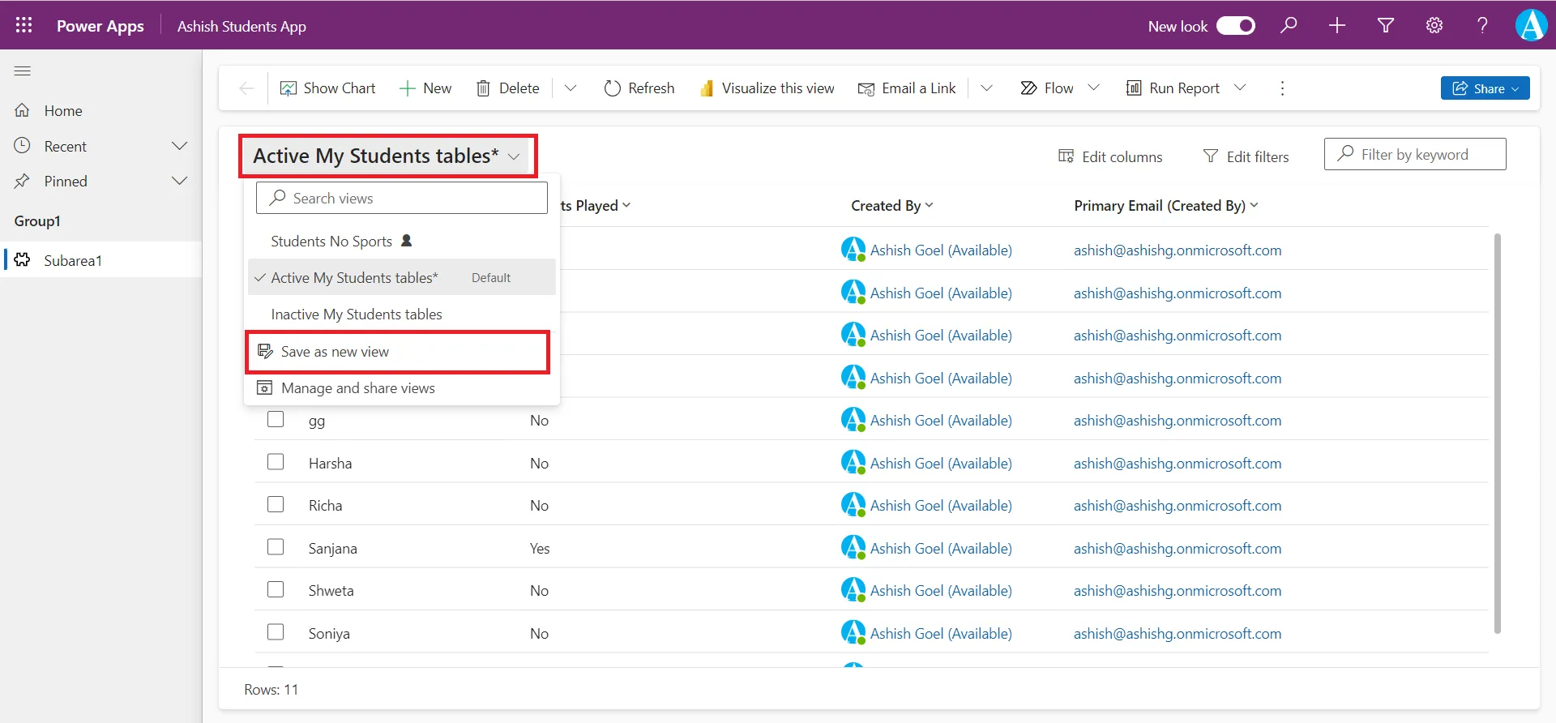Click the search magnifier in the header
The image size is (1556, 723).
tap(1289, 25)
